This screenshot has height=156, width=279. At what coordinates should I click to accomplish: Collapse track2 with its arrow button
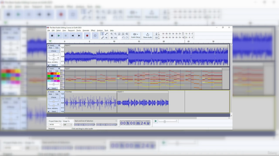pos(48,65)
